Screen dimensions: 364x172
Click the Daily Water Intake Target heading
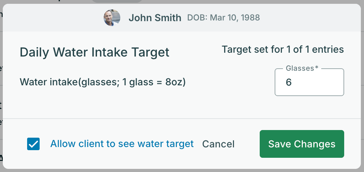click(95, 52)
